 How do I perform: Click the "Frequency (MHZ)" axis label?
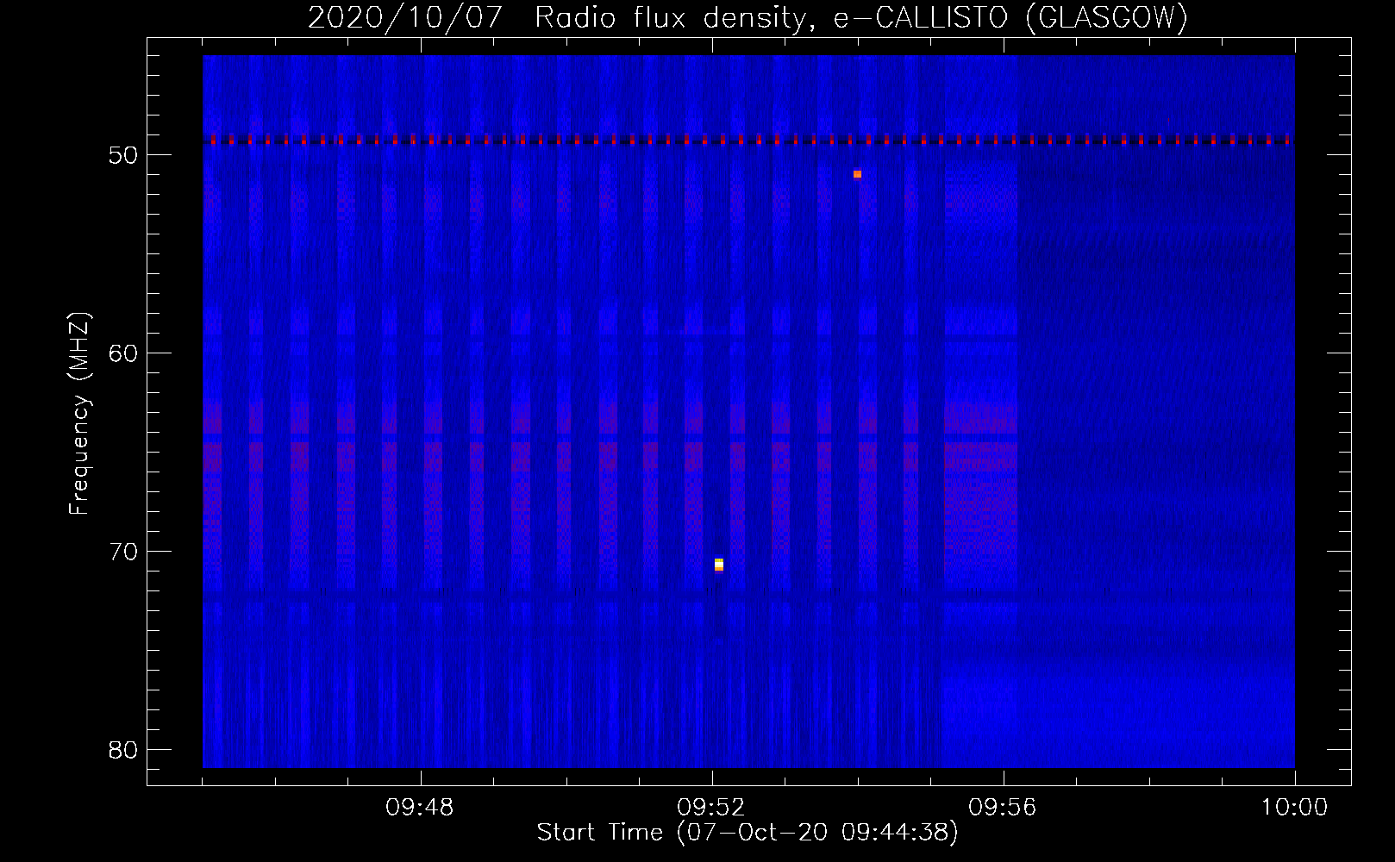click(79, 414)
